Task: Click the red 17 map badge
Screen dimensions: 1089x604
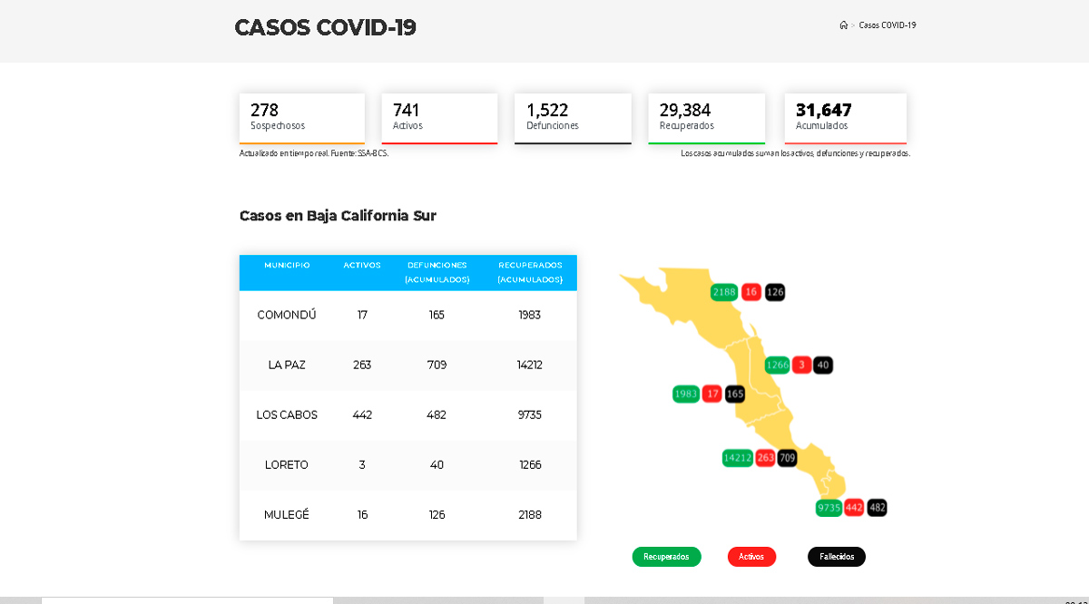Action: (x=712, y=394)
